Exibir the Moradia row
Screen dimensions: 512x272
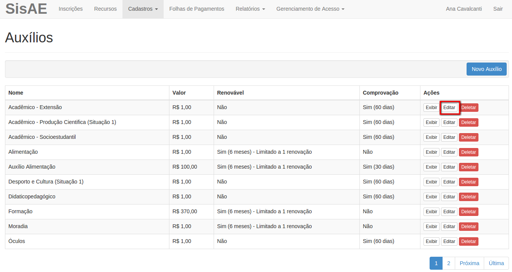click(x=431, y=227)
